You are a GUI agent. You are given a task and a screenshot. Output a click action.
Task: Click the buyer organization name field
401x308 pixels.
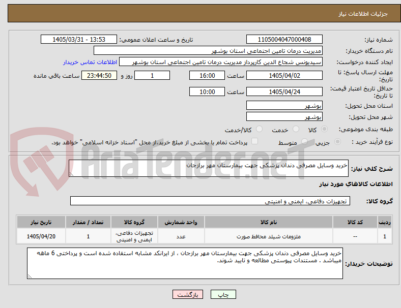pos(208,50)
